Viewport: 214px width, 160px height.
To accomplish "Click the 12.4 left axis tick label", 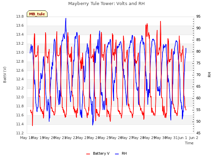I will (20, 79).
